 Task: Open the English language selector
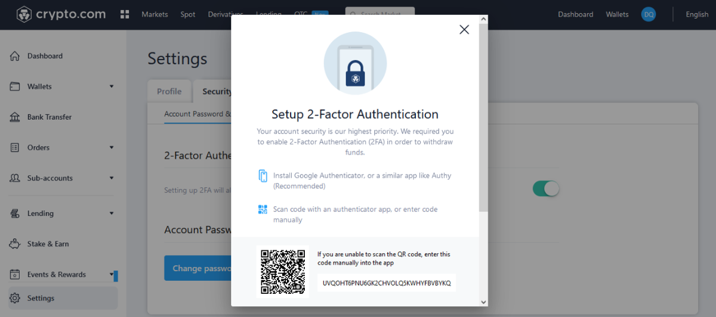pos(697,14)
